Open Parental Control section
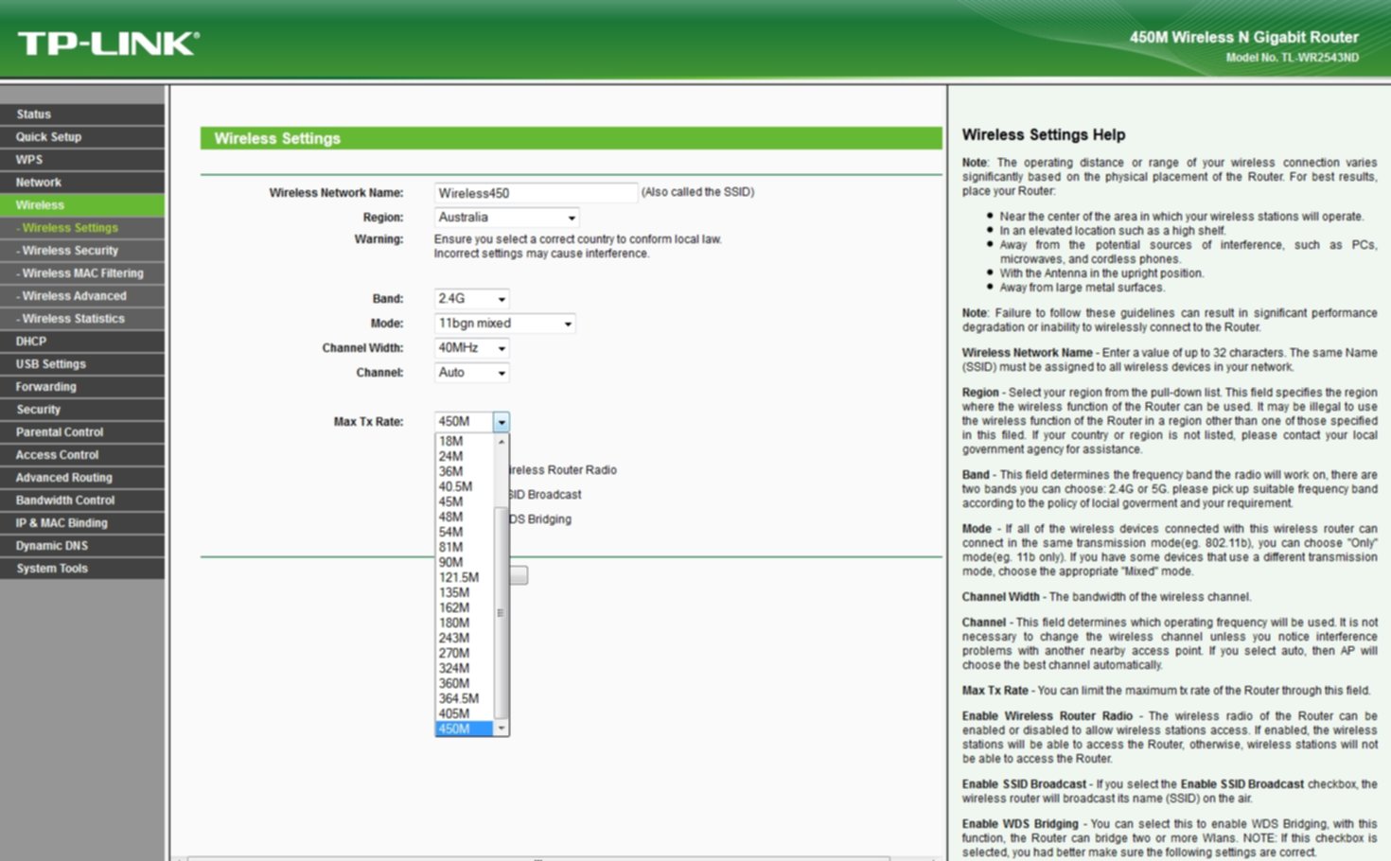The width and height of the screenshot is (1391, 861). point(82,432)
